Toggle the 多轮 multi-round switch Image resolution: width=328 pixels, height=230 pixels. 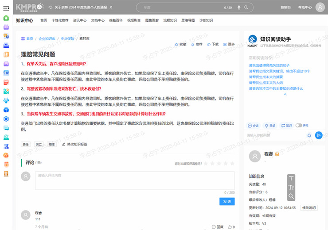[x=298, y=126]
